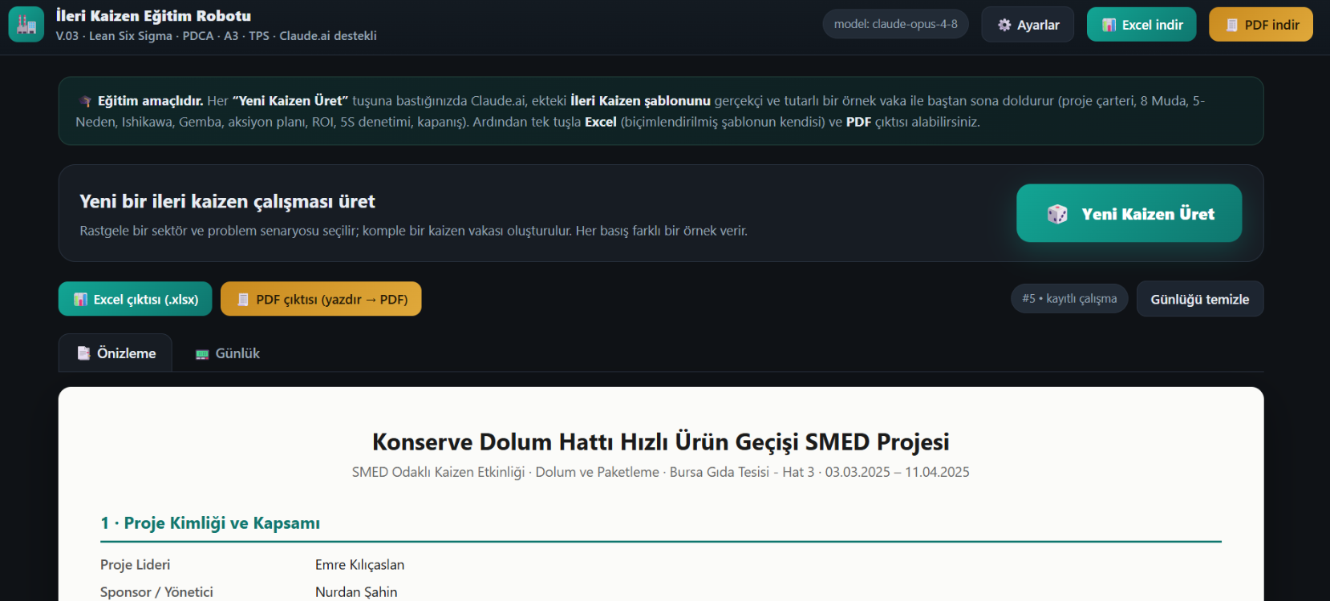
Task: Click the SMED Odaklı Kaizen Etkinliği subtitle
Action: (660, 472)
